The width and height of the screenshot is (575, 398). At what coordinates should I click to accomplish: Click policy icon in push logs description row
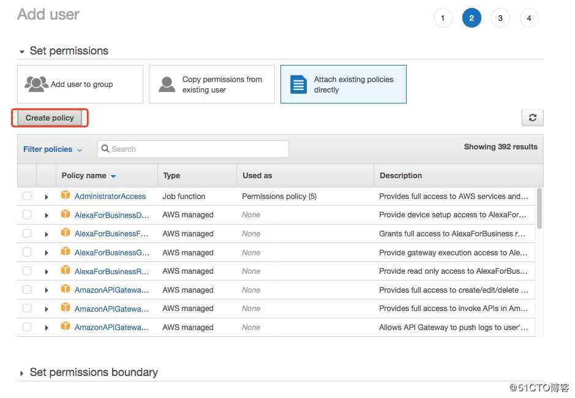(66, 326)
